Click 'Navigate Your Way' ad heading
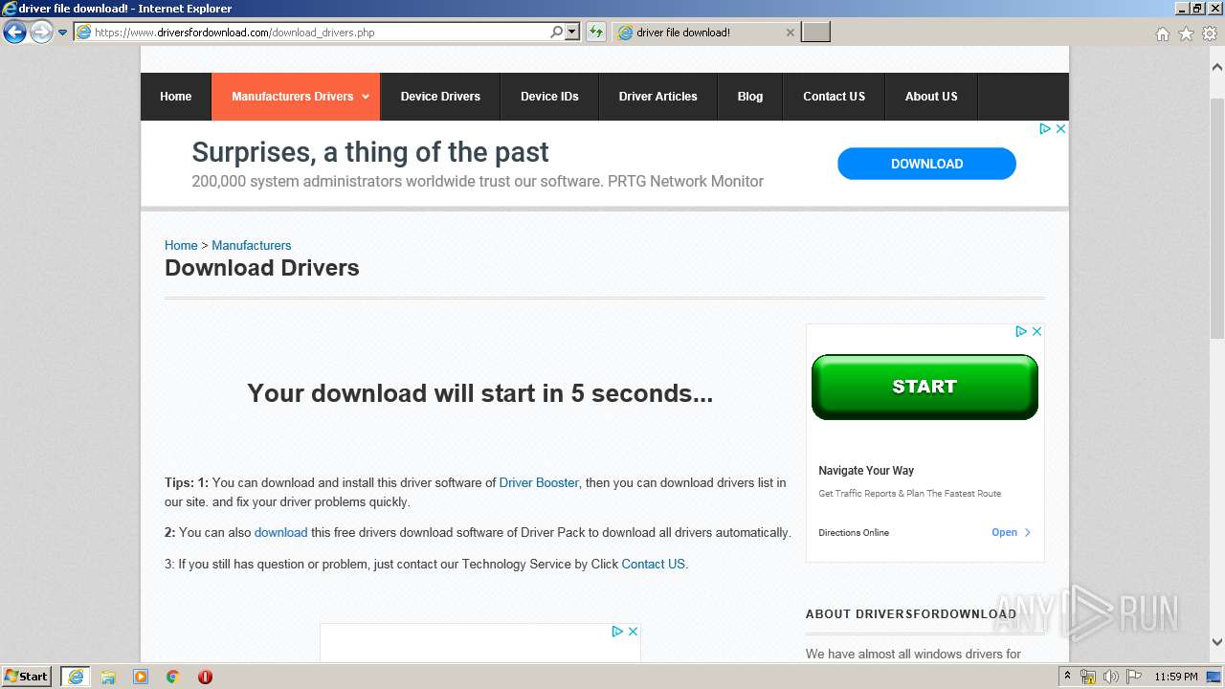The height and width of the screenshot is (689, 1225). tap(866, 471)
